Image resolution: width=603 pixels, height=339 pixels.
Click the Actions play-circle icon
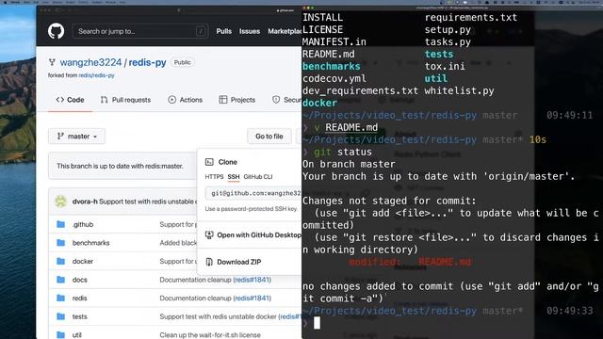pos(171,100)
